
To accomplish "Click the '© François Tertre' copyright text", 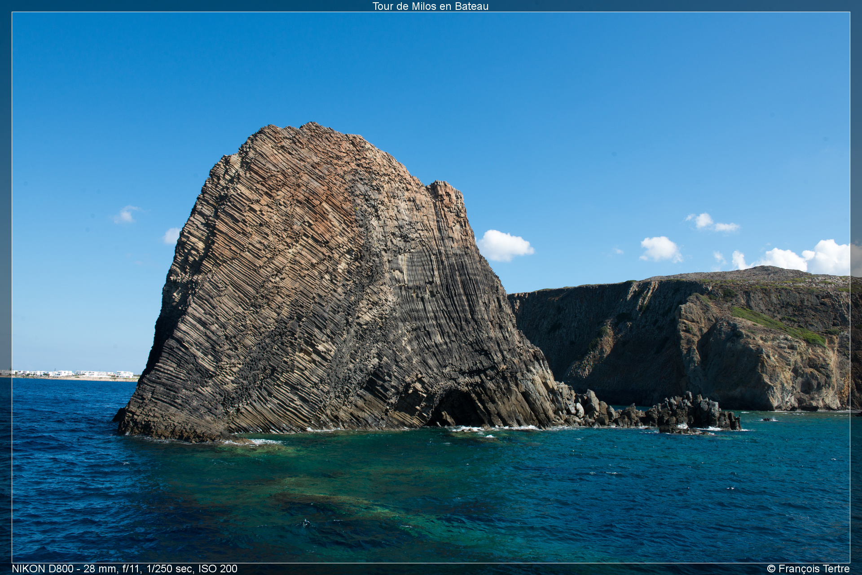I will point(808,569).
